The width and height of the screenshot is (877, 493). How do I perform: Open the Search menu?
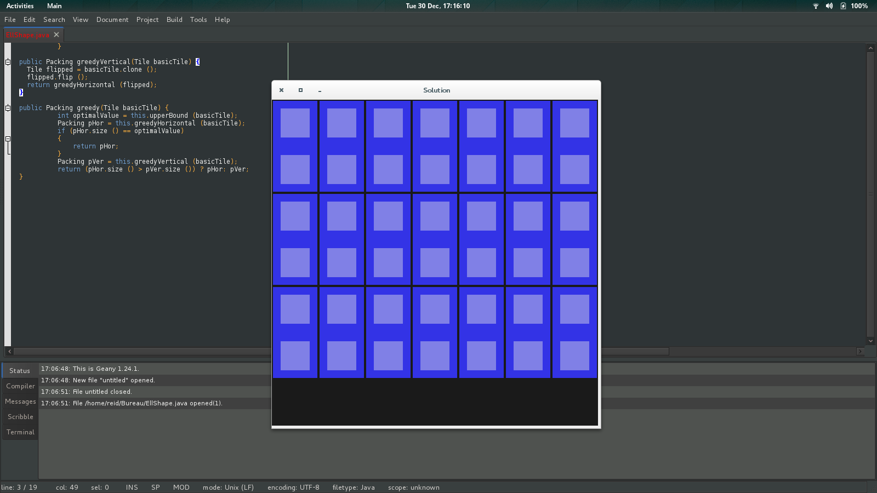[54, 20]
